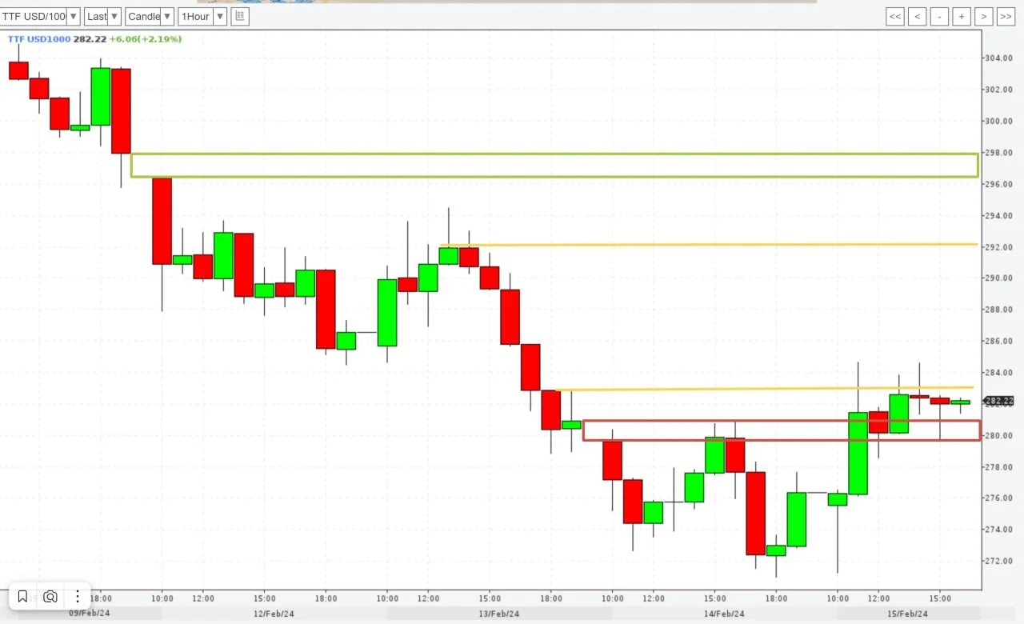Screen dimensions: 1024x624
Task: Step chart back with < button
Action: (x=918, y=16)
